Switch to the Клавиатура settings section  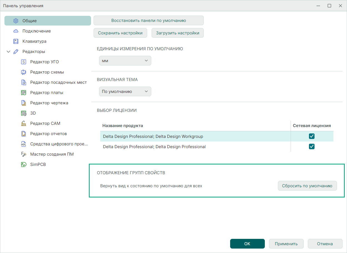tap(34, 41)
